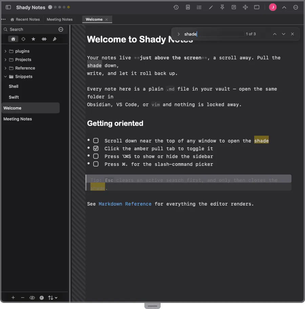Select the crosshair target filter in the sidebar

pyautogui.click(x=23, y=39)
